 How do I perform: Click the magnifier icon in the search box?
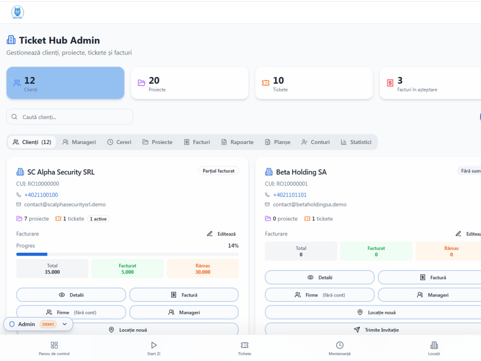[14, 116]
